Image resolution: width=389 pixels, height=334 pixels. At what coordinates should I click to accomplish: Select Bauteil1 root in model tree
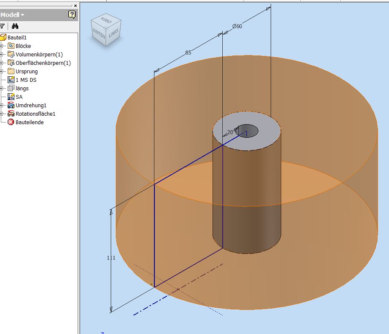click(x=17, y=37)
